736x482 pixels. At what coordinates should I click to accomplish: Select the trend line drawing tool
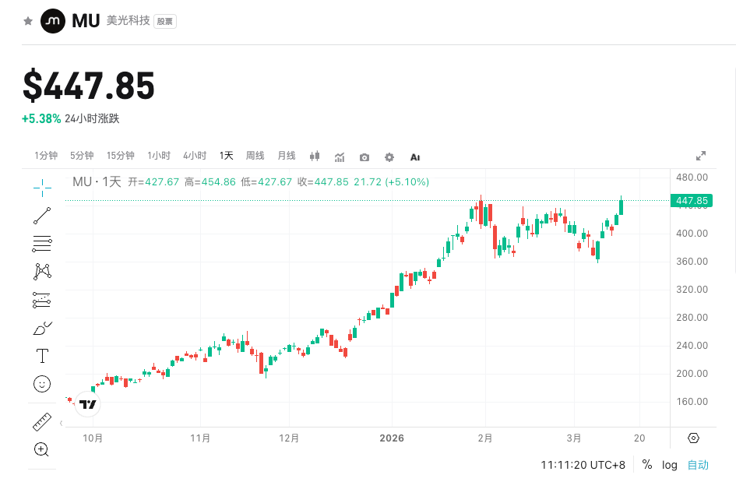click(41, 216)
